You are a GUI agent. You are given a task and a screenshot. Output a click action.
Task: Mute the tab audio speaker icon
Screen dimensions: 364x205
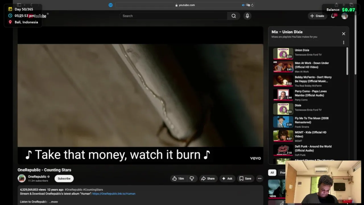coord(243,5)
